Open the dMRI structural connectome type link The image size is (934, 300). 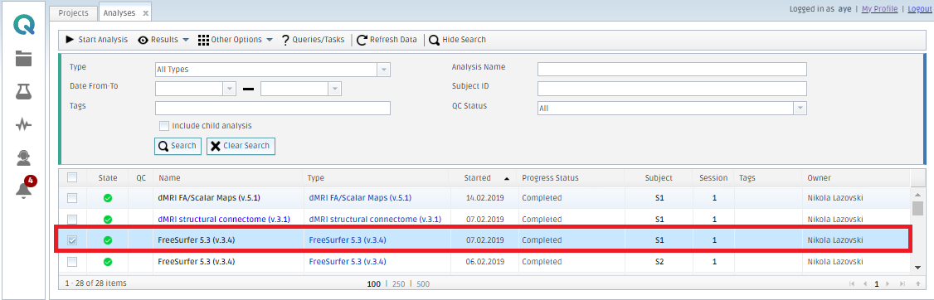375,219
